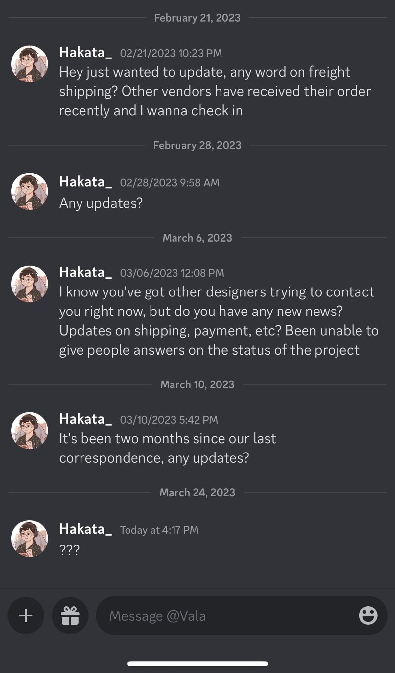Screen dimensions: 395x673
Task: Click the February 28, 2023 date divider
Action: tap(197, 145)
